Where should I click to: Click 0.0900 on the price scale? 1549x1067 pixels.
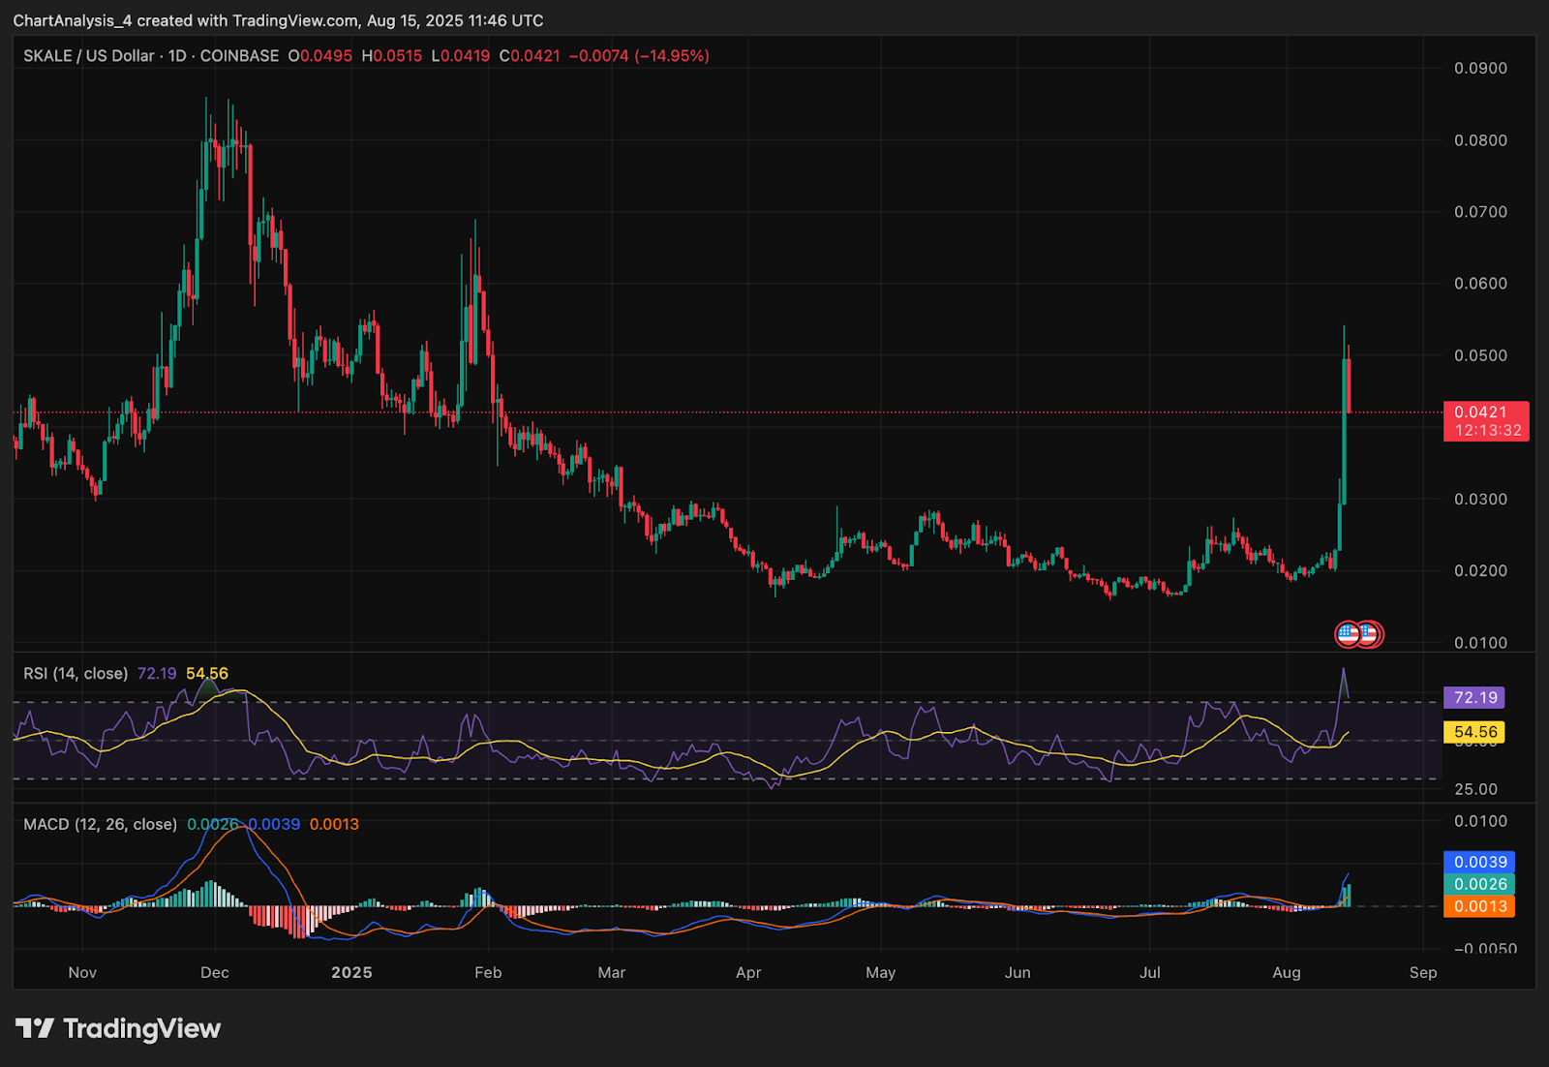tap(1480, 69)
